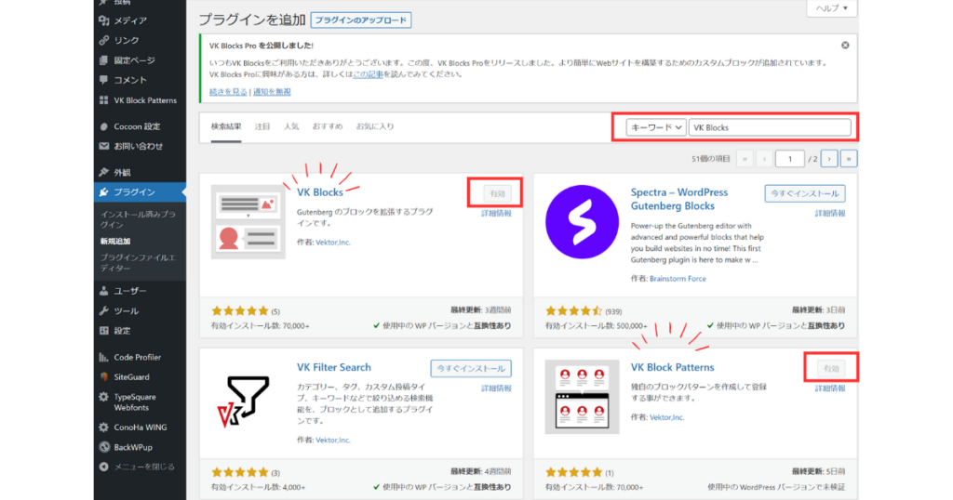Click the コメント comment bubble icon
The image size is (953, 500).
coord(104,80)
